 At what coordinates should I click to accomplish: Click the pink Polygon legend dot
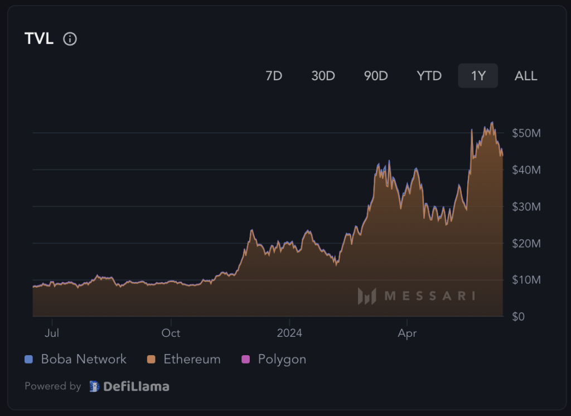point(246,359)
